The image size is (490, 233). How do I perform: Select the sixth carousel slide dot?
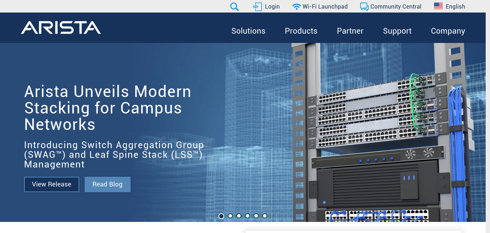[x=265, y=216]
